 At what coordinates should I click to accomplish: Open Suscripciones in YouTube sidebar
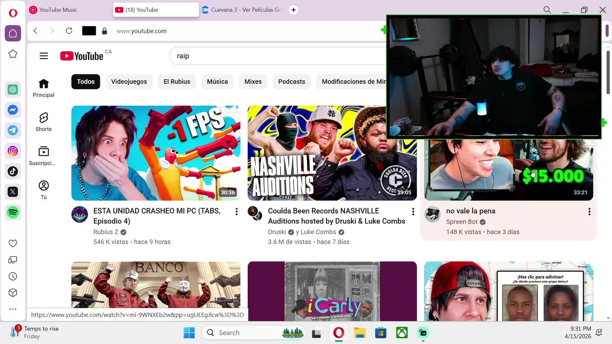(x=44, y=156)
